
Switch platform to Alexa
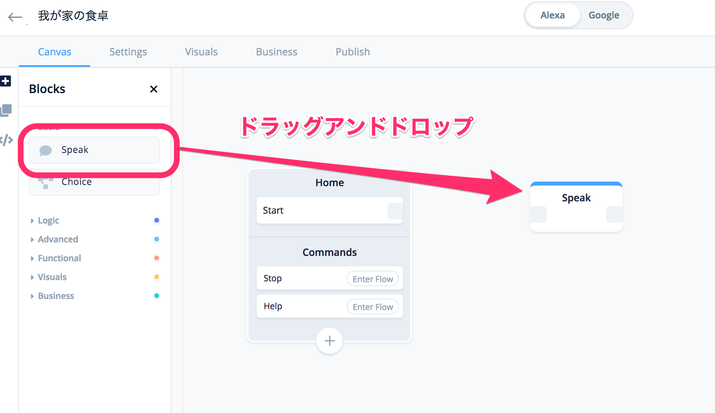click(x=552, y=16)
